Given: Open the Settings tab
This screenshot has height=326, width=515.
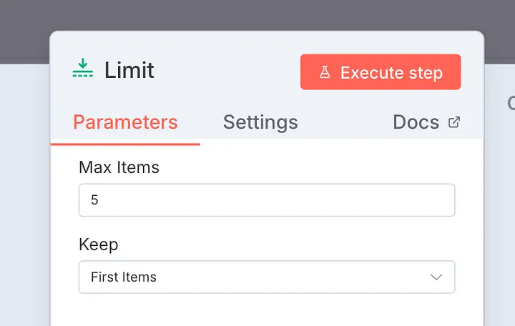Looking at the screenshot, I should pyautogui.click(x=260, y=122).
